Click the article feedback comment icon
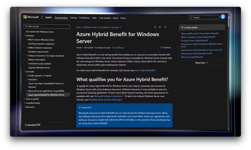Viewport: 251px width, 150px height. (x=160, y=27)
